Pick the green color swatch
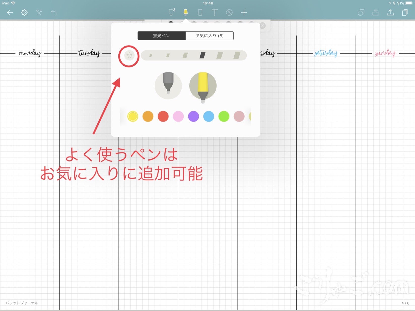 (x=224, y=116)
